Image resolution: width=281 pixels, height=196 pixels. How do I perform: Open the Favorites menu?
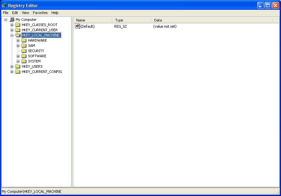pyautogui.click(x=40, y=13)
